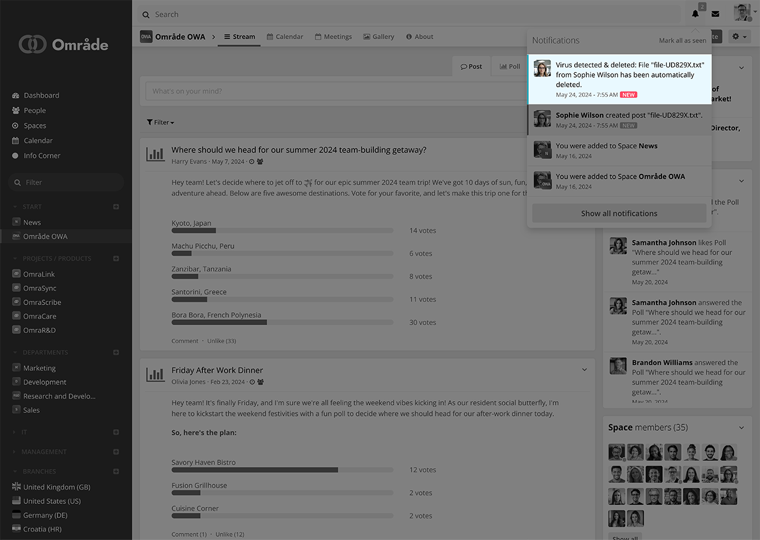Click the notification bell icon
The height and width of the screenshot is (540, 760).
[695, 14]
